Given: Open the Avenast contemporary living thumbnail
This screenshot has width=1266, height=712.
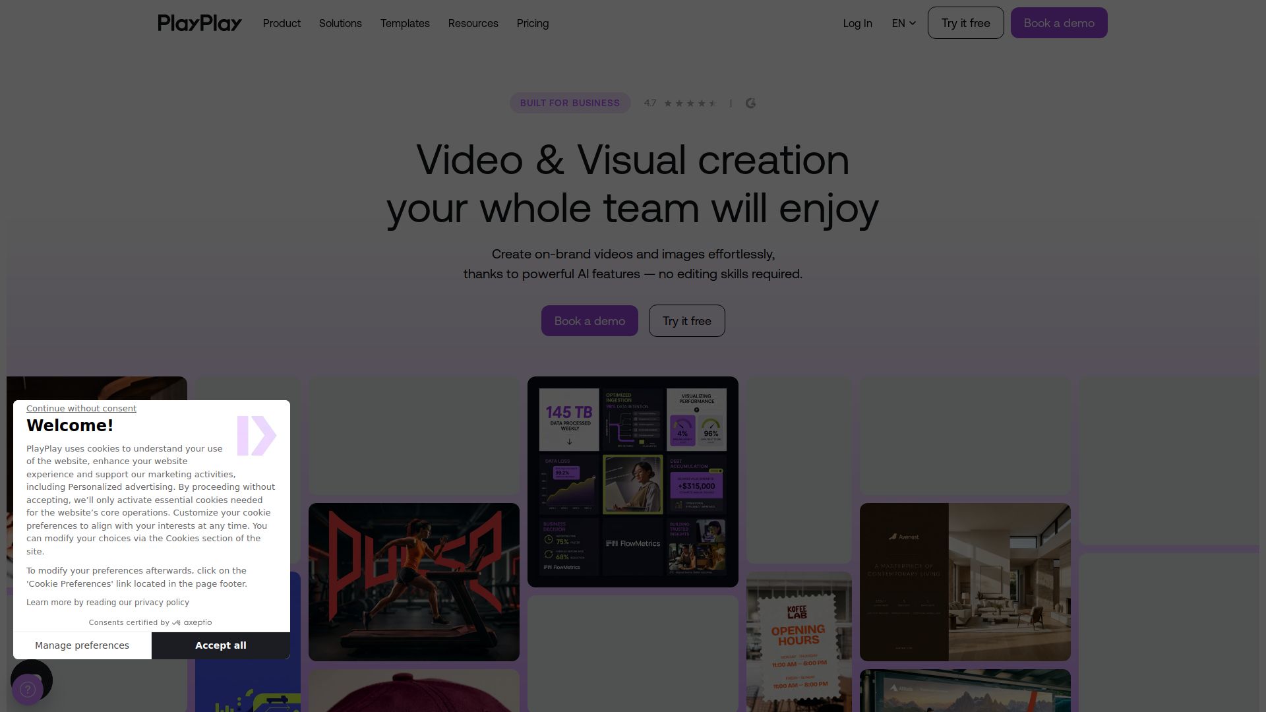Looking at the screenshot, I should tap(965, 582).
